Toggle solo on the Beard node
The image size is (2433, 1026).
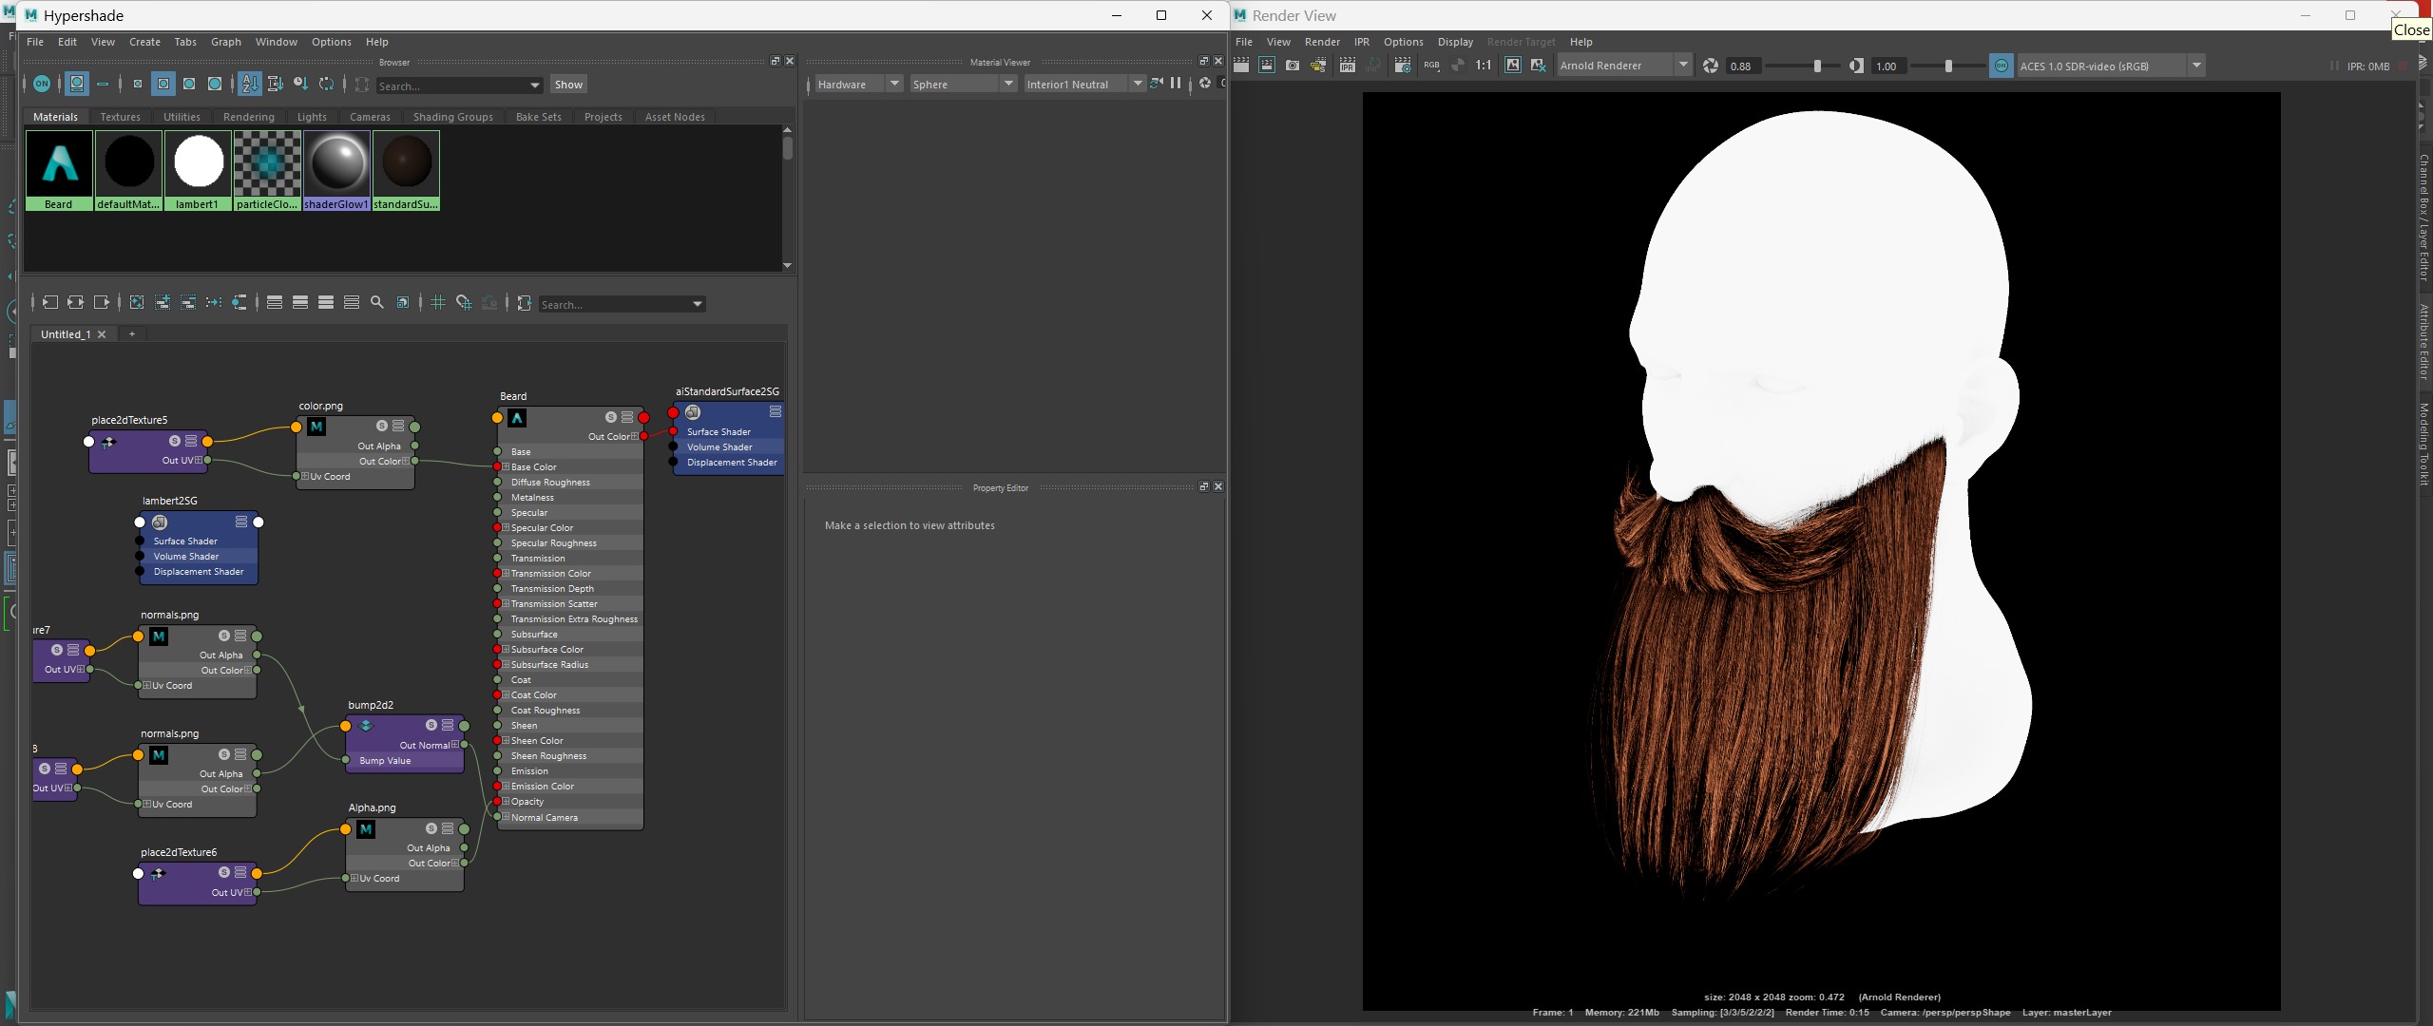(611, 417)
